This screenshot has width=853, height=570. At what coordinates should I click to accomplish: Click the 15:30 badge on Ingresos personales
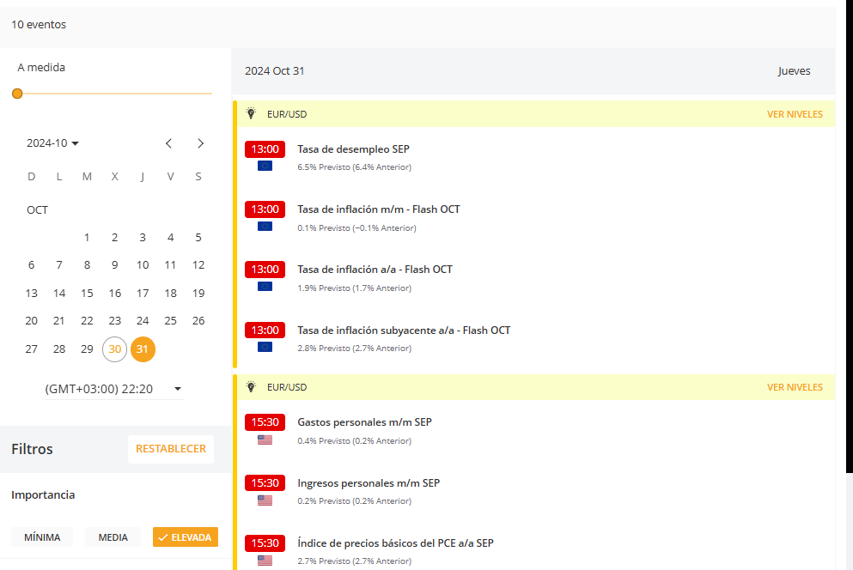(266, 482)
